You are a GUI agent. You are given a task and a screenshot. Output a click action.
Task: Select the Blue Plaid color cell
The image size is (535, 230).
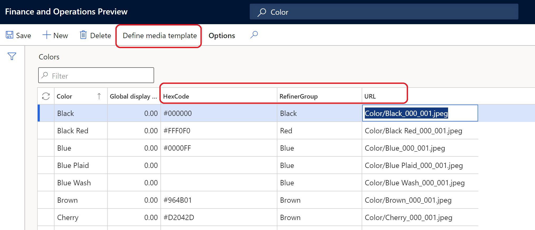click(81, 165)
